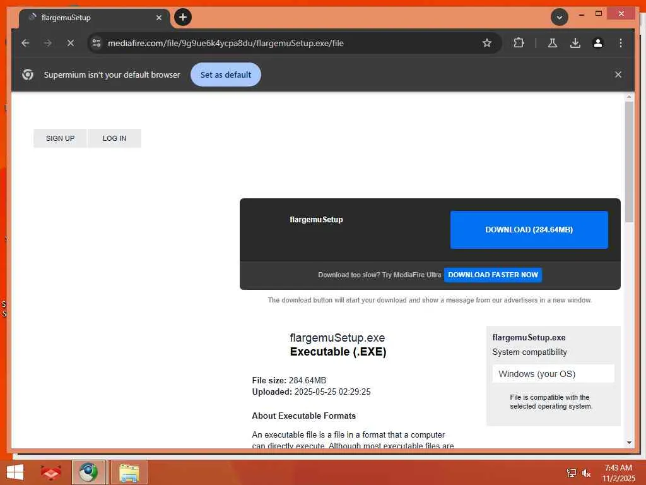Click DOWNLOAD FASTER NOW button
The width and height of the screenshot is (646, 485).
click(x=493, y=275)
